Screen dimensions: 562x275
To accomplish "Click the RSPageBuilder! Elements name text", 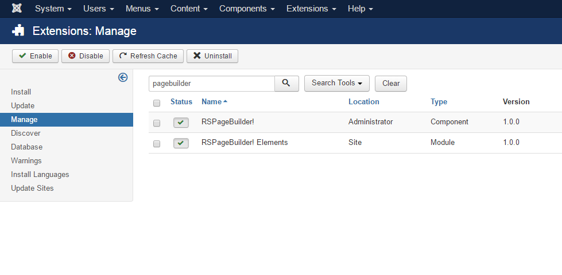I will pos(245,142).
